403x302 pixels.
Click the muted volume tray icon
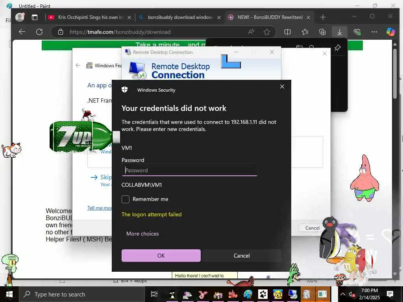coord(351,294)
